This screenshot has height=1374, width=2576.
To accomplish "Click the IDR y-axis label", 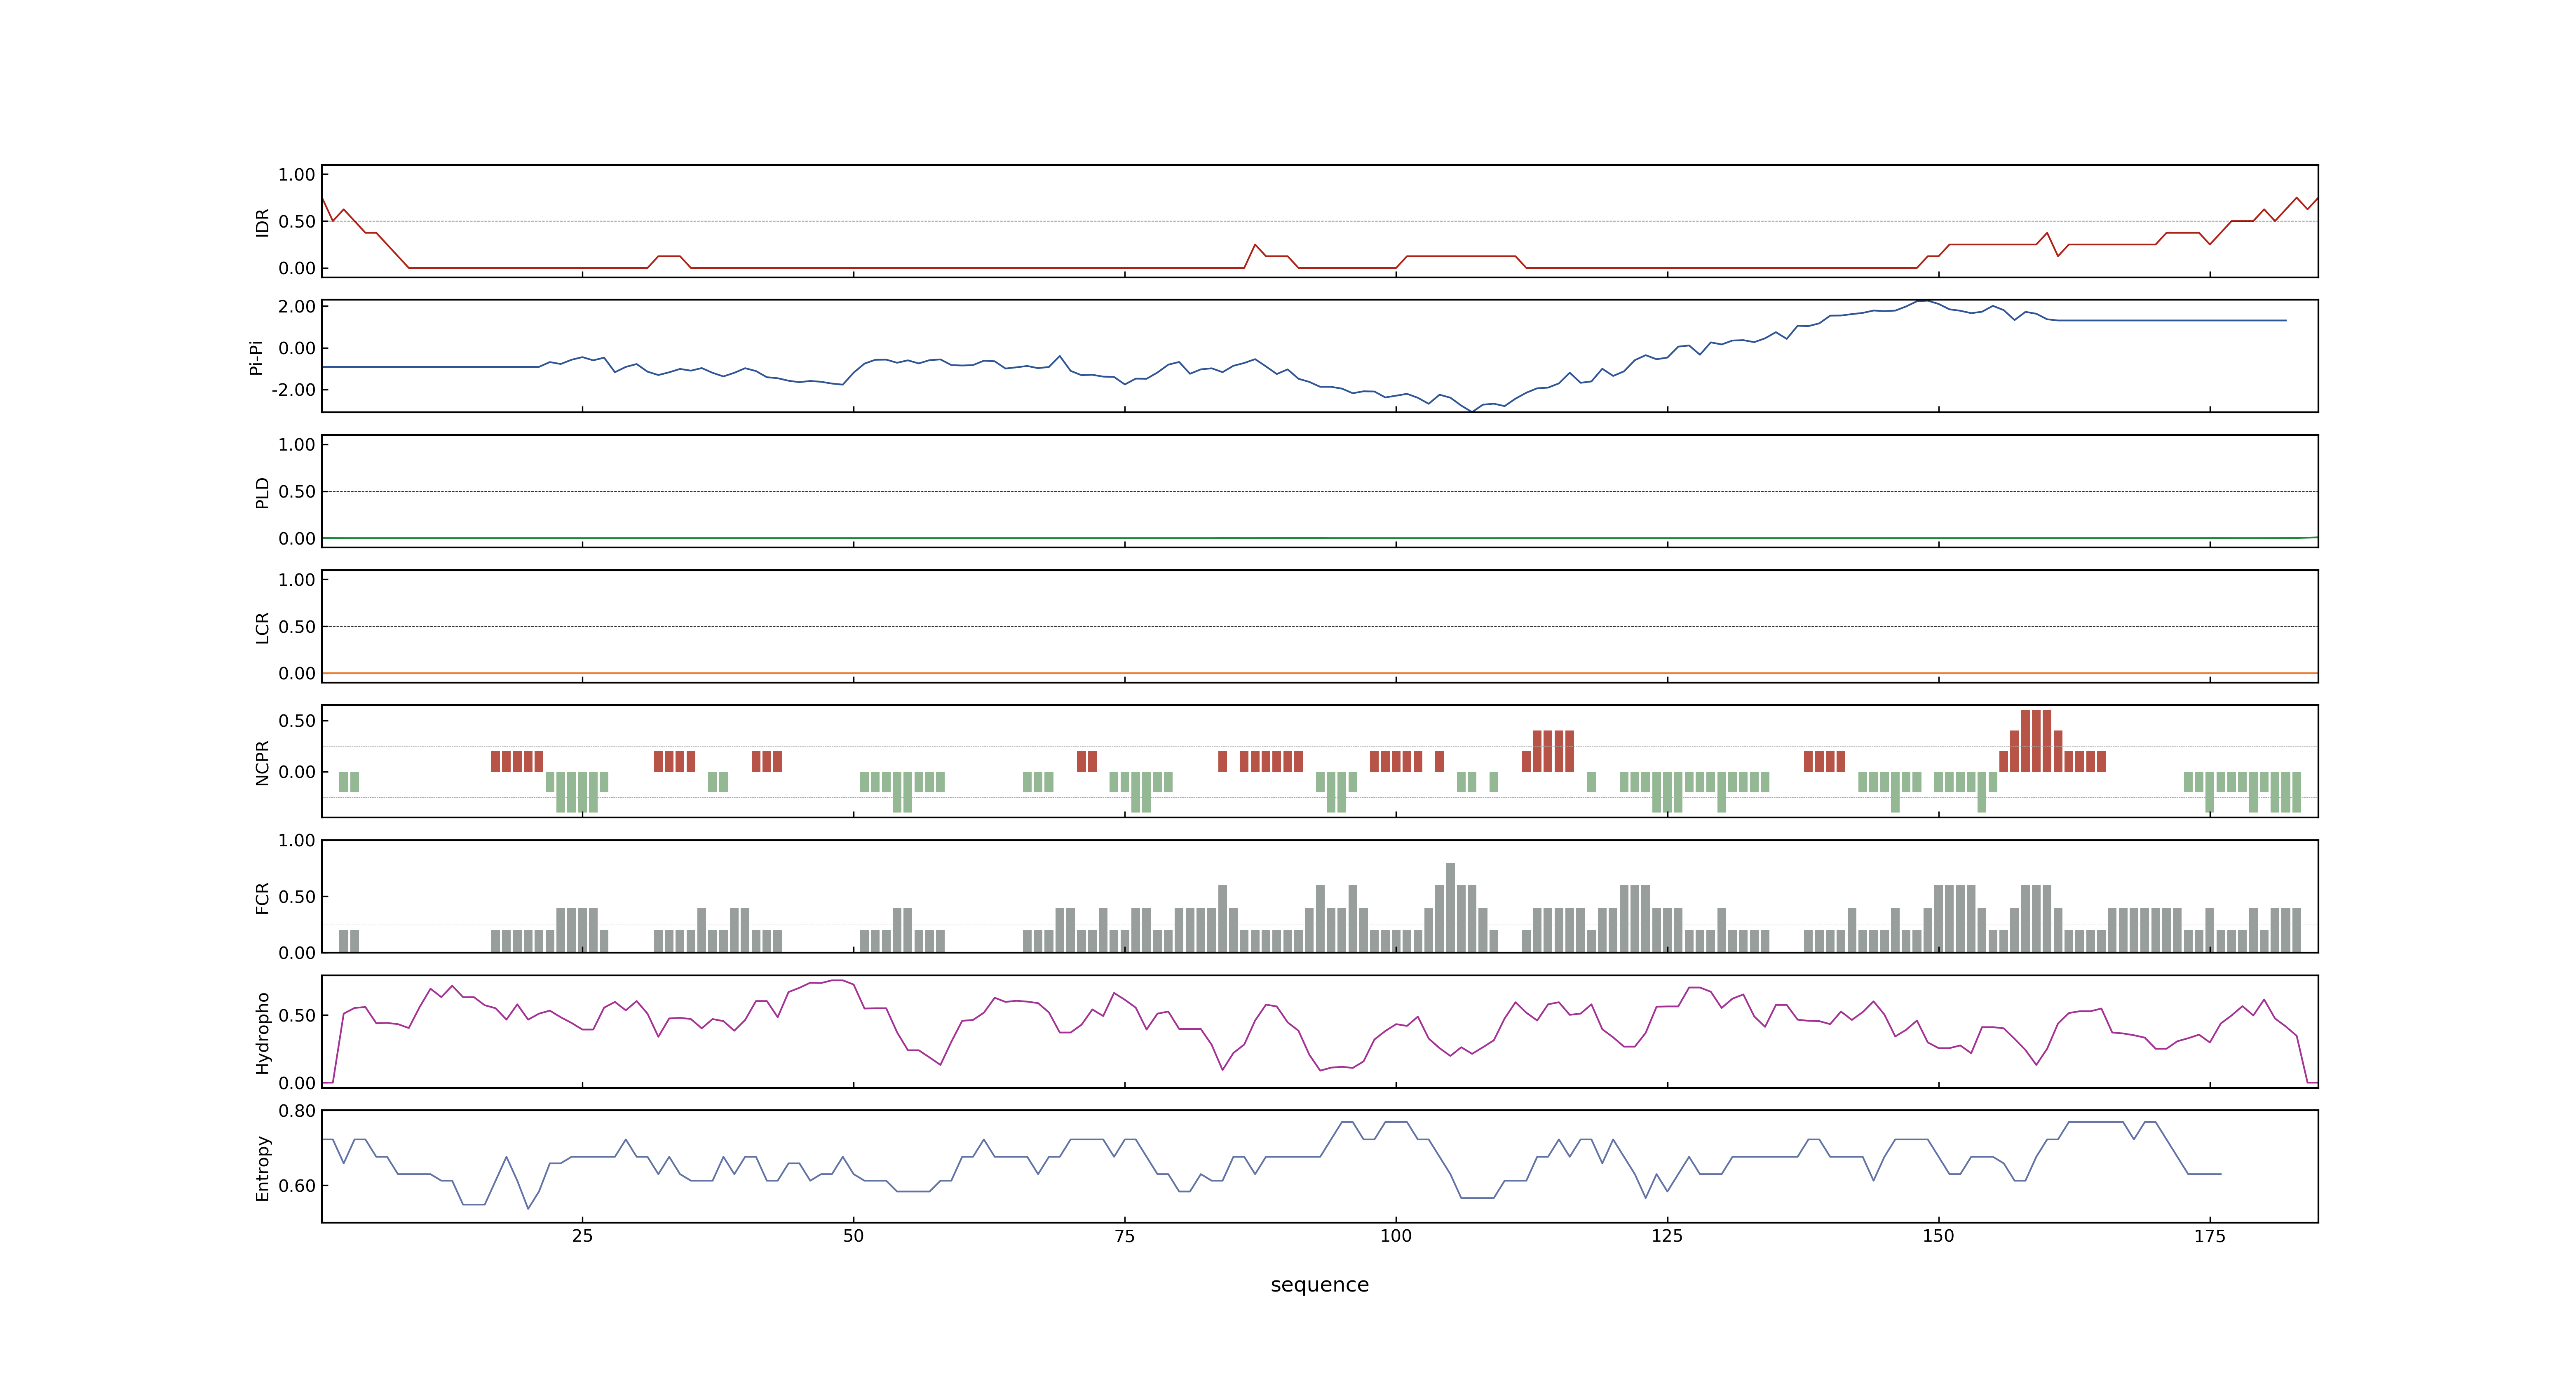I will [262, 222].
